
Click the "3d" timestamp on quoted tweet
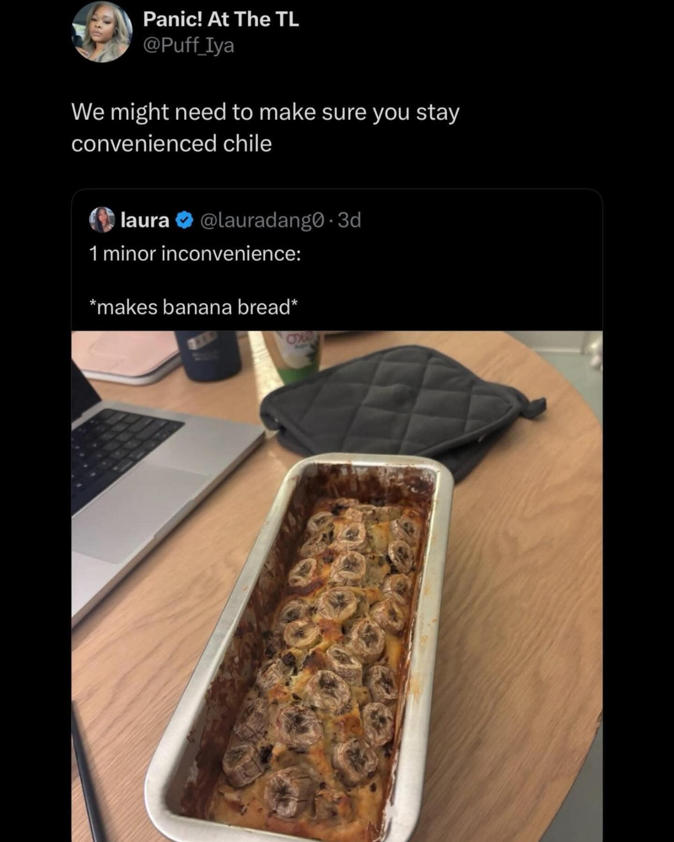(349, 220)
